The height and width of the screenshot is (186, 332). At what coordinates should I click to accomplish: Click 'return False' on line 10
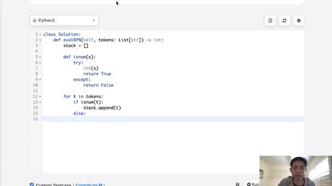point(99,85)
